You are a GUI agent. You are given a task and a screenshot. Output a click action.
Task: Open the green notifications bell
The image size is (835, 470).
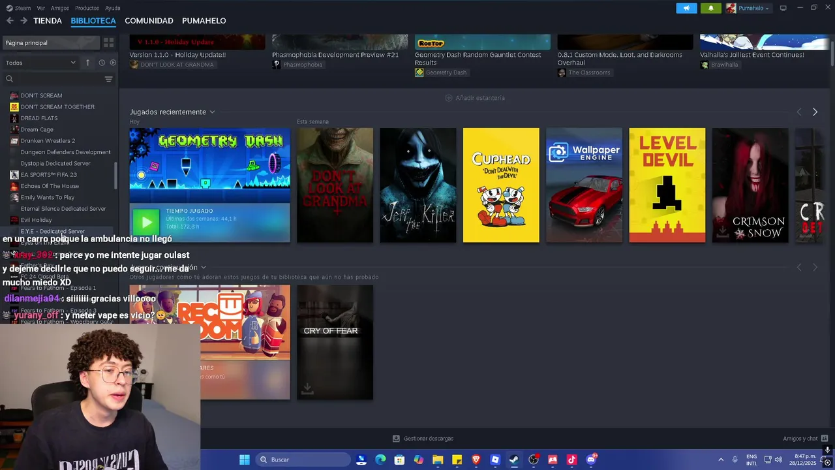[711, 8]
